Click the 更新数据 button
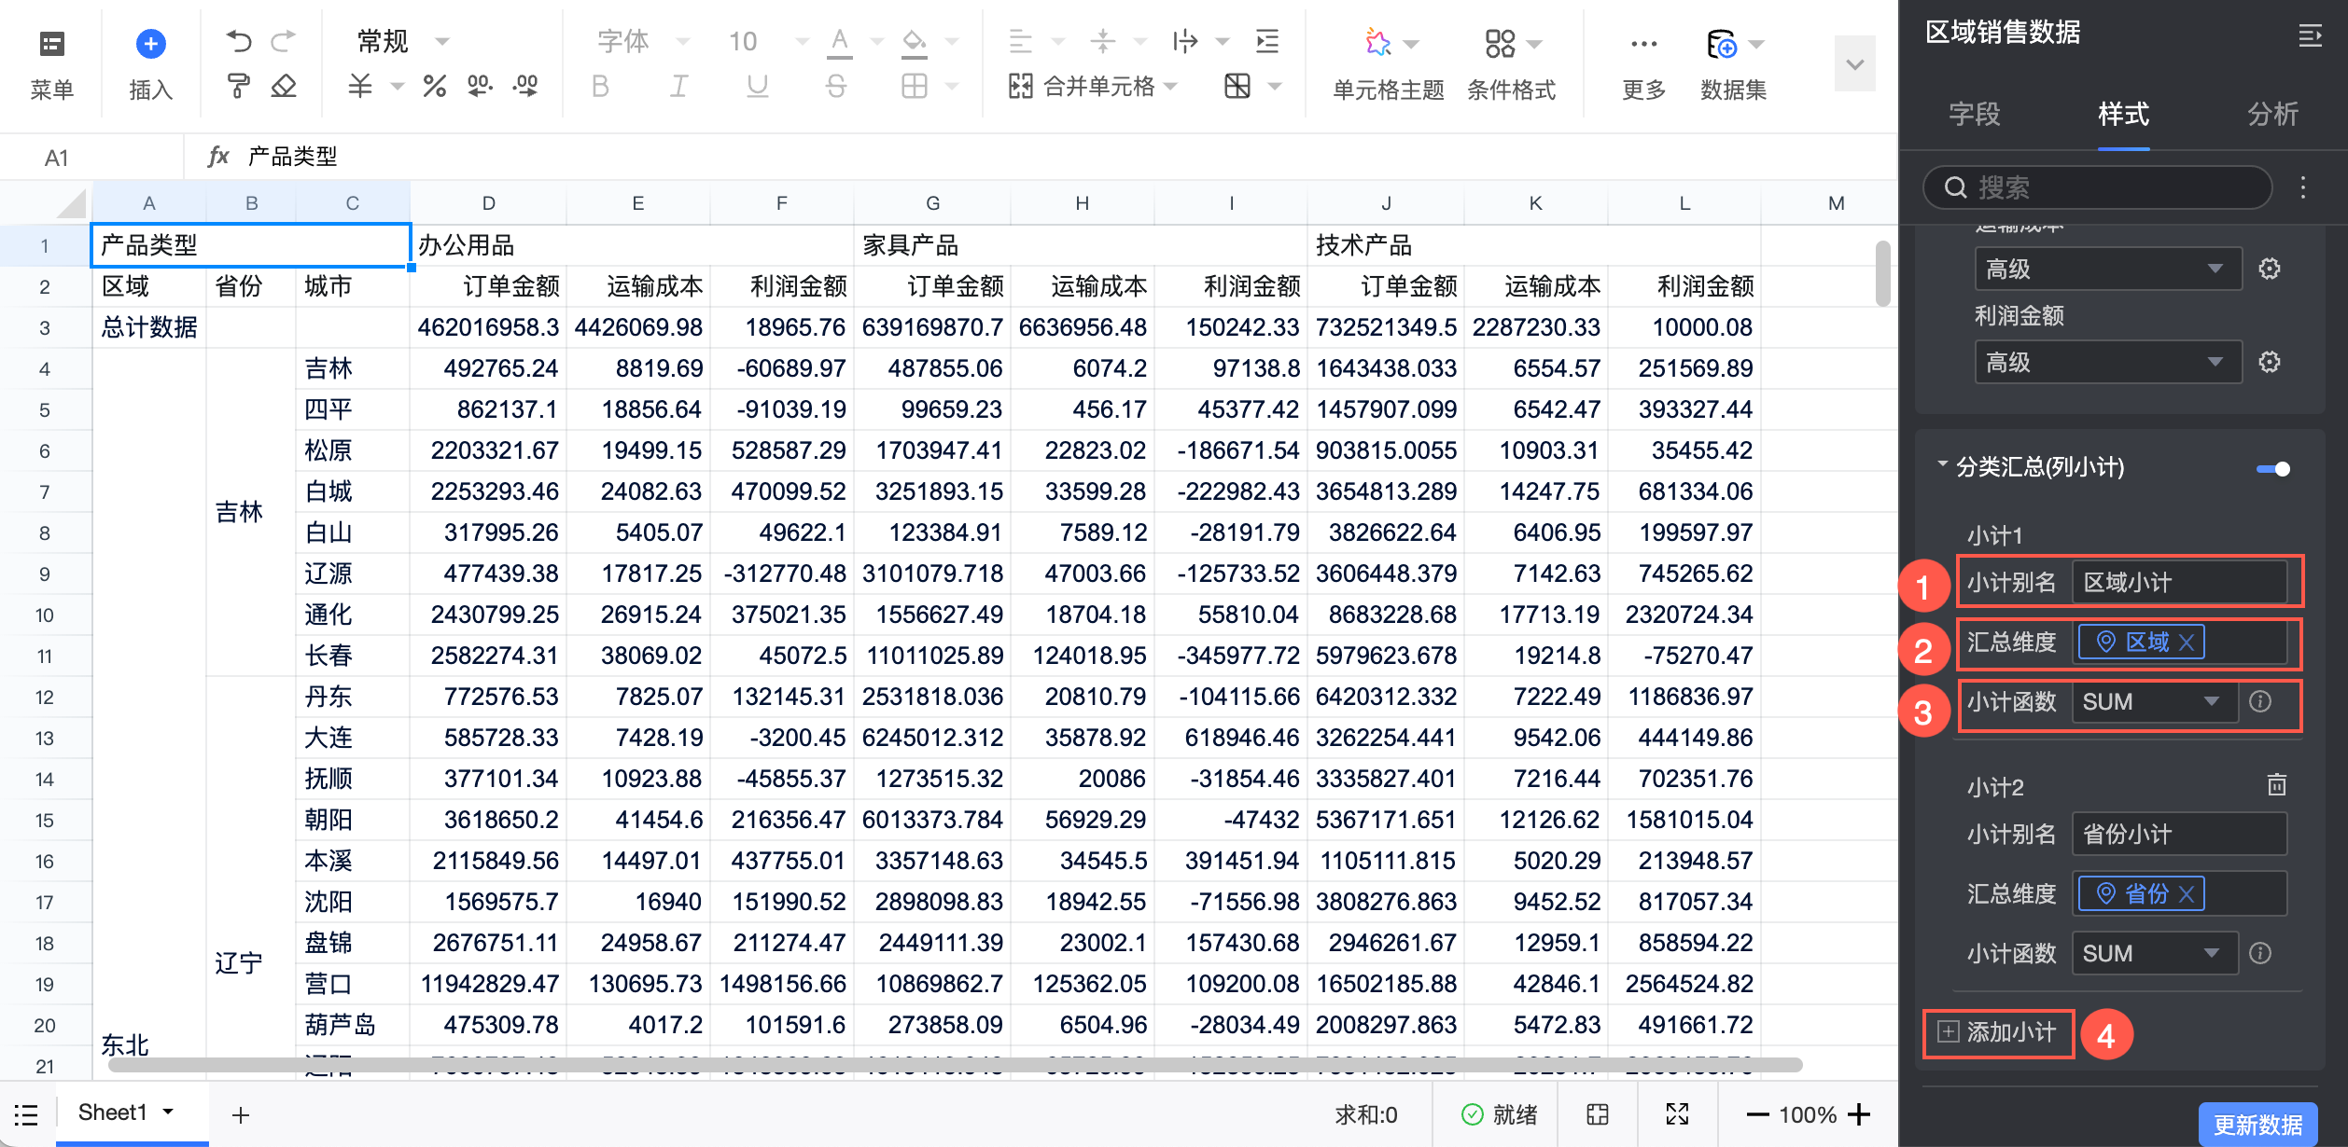 [2257, 1125]
